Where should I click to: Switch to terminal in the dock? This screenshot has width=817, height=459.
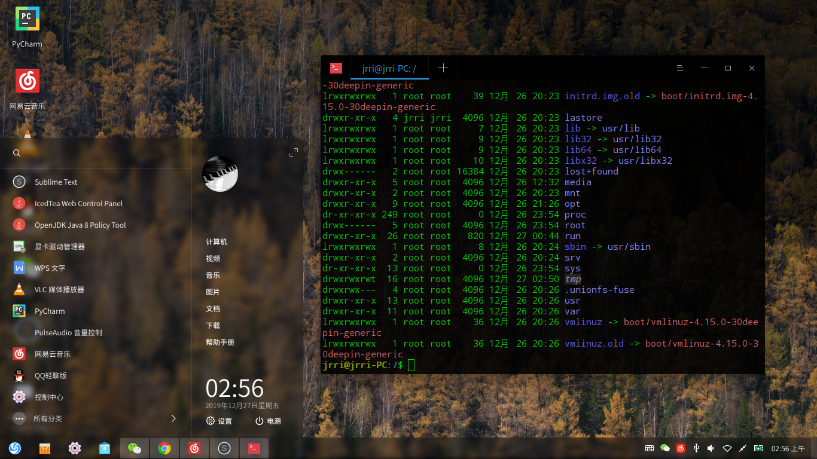pos(254,448)
